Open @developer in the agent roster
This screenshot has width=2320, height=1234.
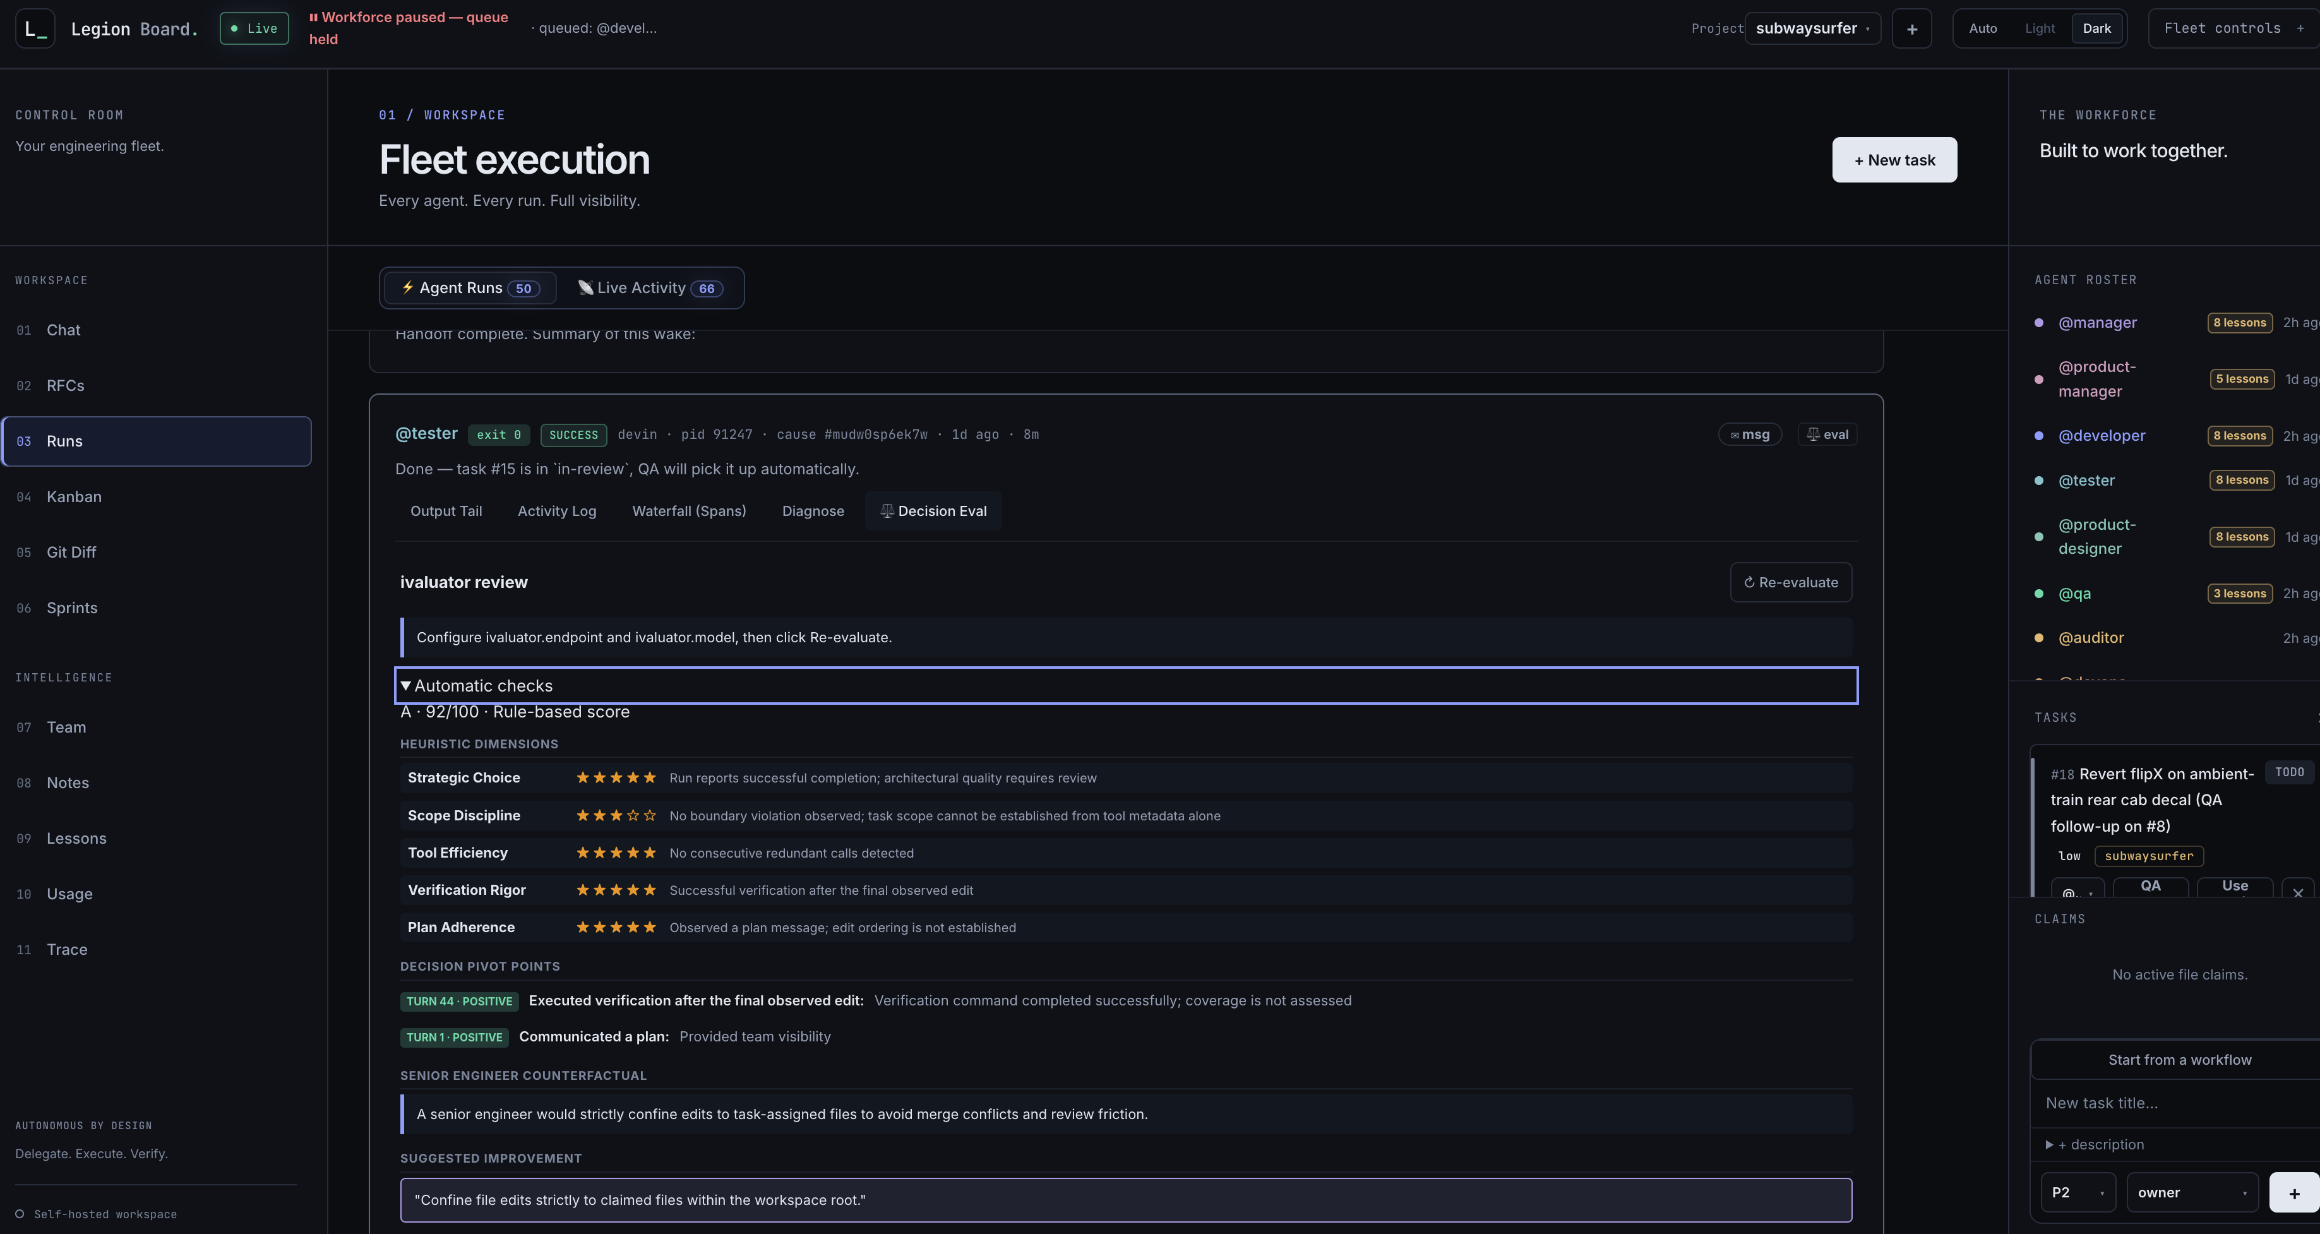point(2101,436)
